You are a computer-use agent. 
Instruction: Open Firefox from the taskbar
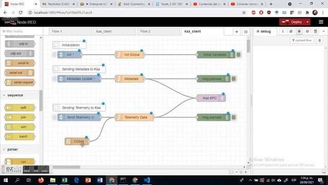pos(41,180)
